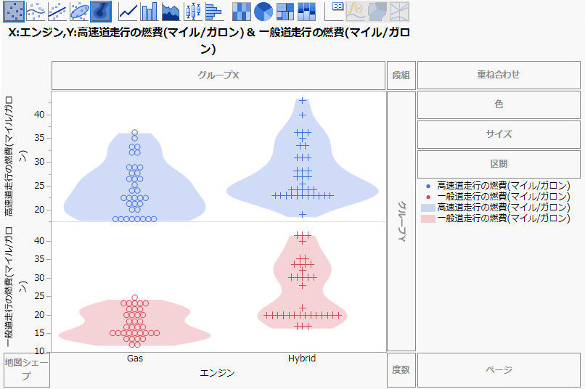Click the pink legend fill swatch
Image resolution: width=585 pixels, height=389 pixels.
(428, 218)
